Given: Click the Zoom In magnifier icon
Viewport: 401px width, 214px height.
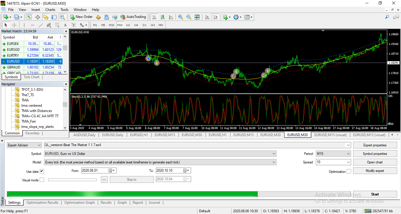Looking at the screenshot, I should tap(181, 17).
